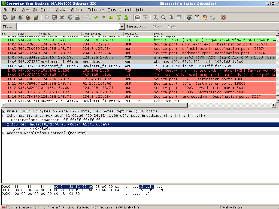The height and width of the screenshot is (209, 279).
Task: Open the View menu
Action: (x=25, y=10)
